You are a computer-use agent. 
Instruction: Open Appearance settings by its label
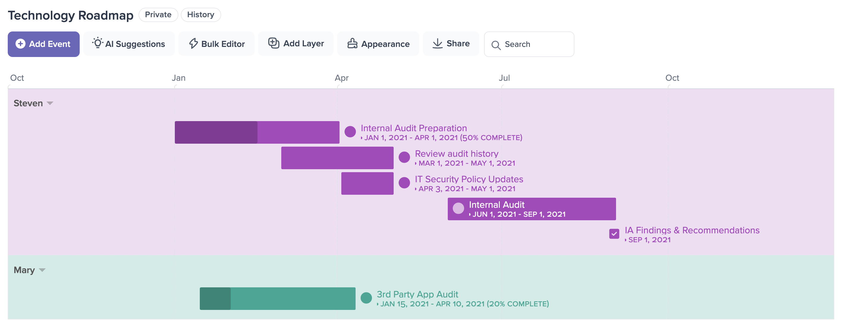point(385,44)
